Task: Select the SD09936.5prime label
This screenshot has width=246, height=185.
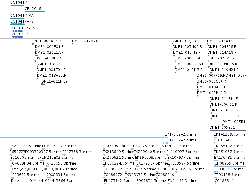Action: (x=190, y=169)
